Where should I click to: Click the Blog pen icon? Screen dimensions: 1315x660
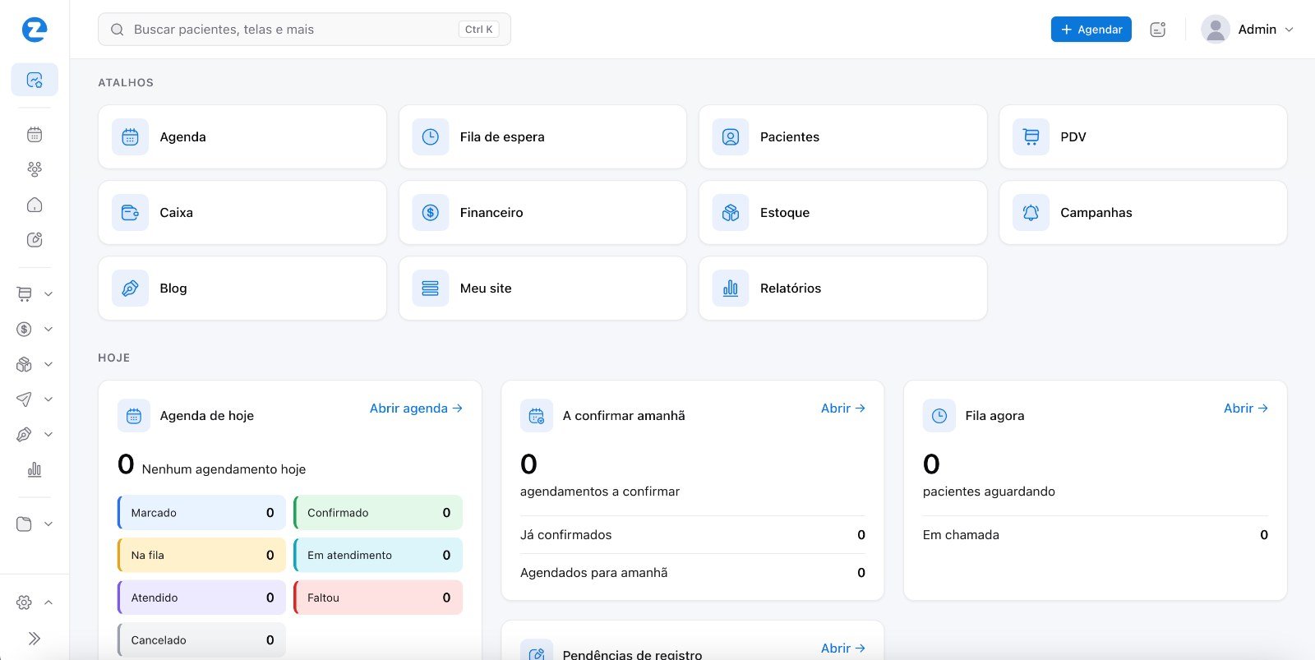pyautogui.click(x=130, y=288)
